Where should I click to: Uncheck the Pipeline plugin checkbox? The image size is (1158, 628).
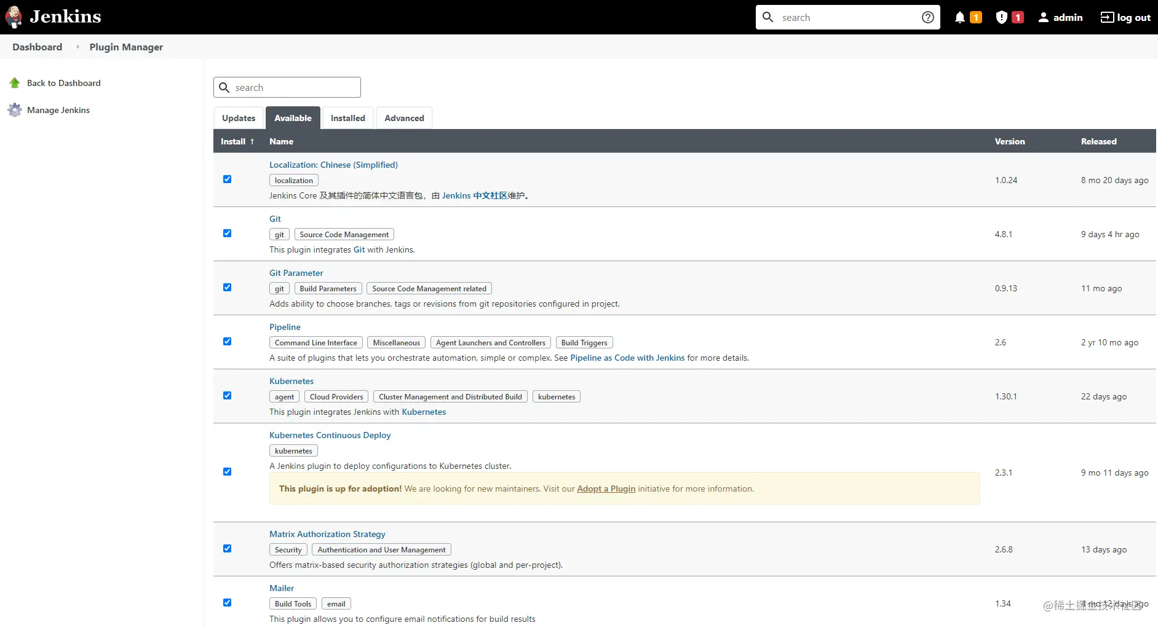click(227, 342)
